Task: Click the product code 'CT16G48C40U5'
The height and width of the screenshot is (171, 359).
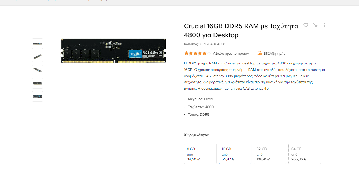Action: 213,44
